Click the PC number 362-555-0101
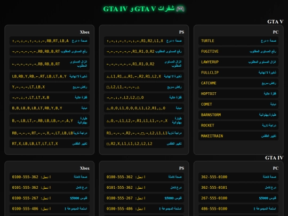This screenshot has height=216, width=288. [x=214, y=188]
